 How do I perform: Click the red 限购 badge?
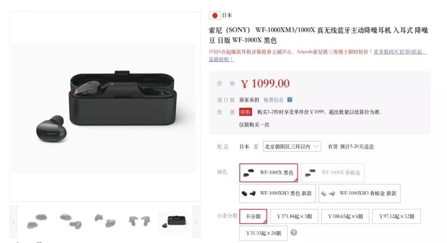[x=245, y=112]
